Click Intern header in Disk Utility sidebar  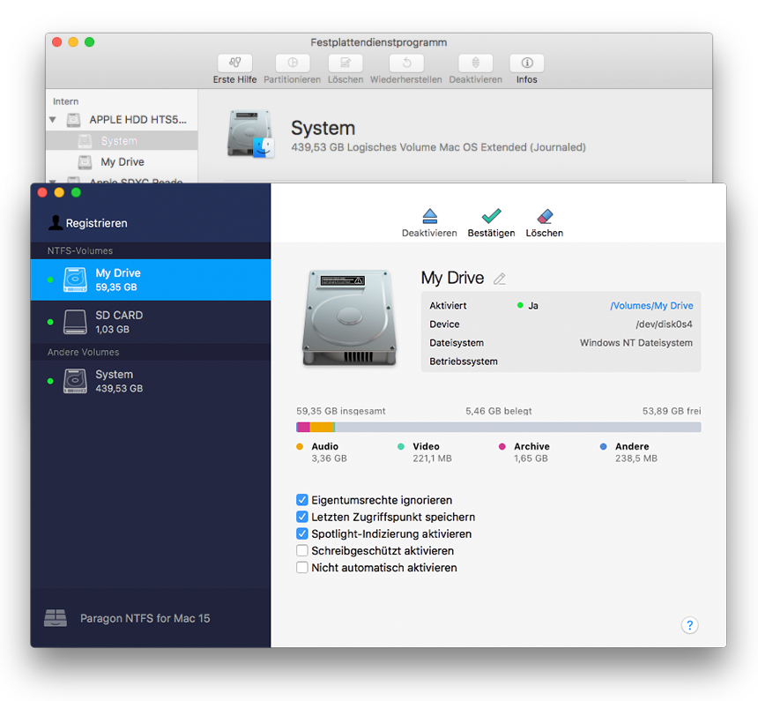(66, 101)
